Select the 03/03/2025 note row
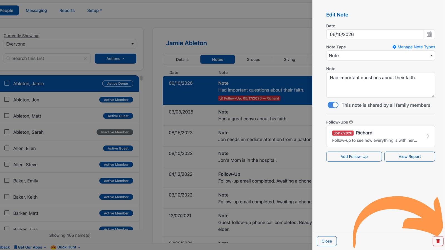445x250 pixels. point(238,115)
